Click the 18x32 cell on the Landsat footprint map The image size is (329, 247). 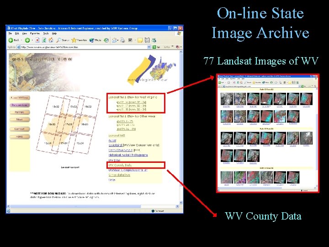coord(56,107)
